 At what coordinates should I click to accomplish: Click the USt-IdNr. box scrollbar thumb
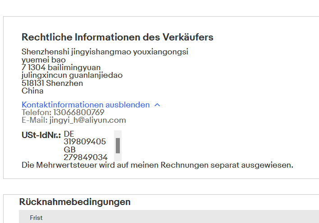[x=118, y=145]
